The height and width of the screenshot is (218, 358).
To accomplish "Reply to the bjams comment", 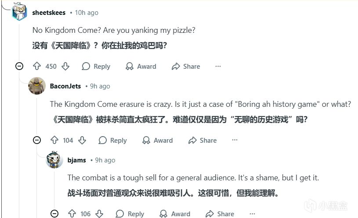I will [x=130, y=214].
